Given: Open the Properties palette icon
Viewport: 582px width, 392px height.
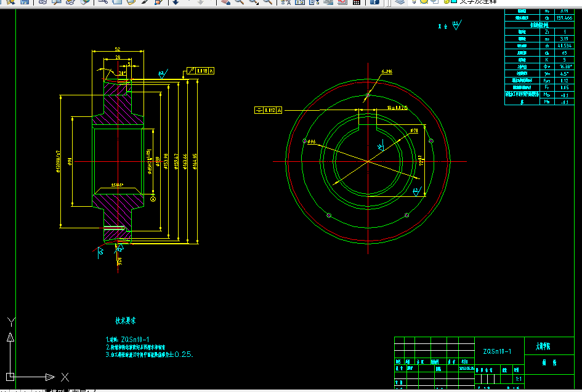Looking at the screenshot, I should click(285, 2).
